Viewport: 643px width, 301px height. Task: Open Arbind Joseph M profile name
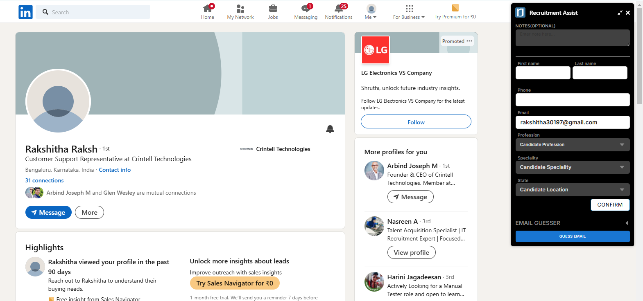tap(412, 166)
